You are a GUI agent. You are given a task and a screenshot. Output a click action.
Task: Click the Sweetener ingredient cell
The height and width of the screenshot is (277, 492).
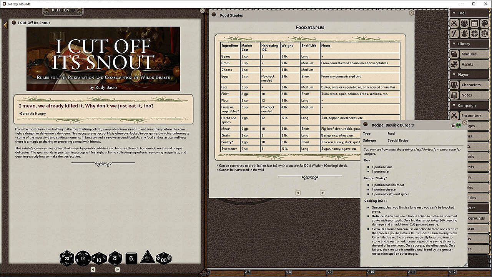(x=230, y=149)
